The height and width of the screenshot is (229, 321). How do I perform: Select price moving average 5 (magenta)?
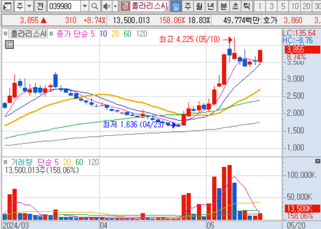point(93,34)
